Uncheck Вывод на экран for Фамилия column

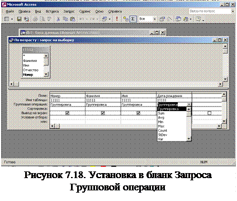(103, 113)
